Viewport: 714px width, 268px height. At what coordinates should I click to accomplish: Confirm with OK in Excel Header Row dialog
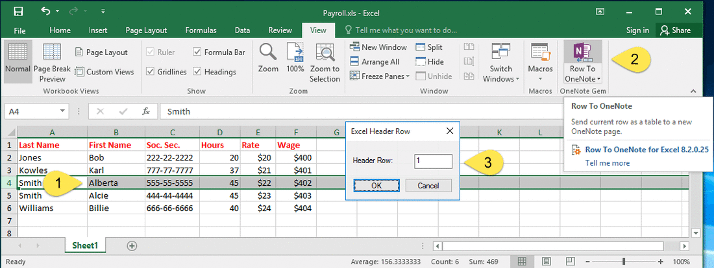(x=376, y=185)
